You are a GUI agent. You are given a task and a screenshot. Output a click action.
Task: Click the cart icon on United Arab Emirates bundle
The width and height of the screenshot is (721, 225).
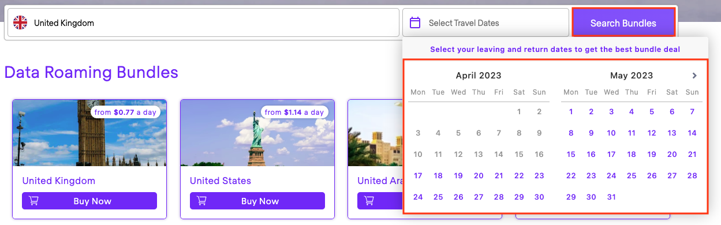[369, 201]
